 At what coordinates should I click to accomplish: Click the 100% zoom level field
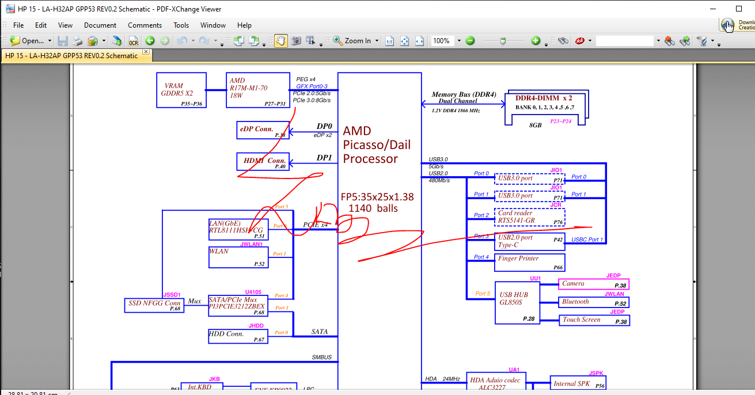click(x=442, y=41)
